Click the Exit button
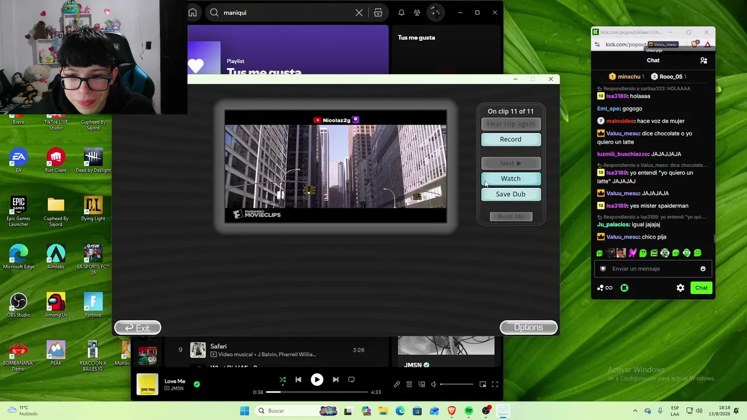The width and height of the screenshot is (747, 420). click(138, 328)
